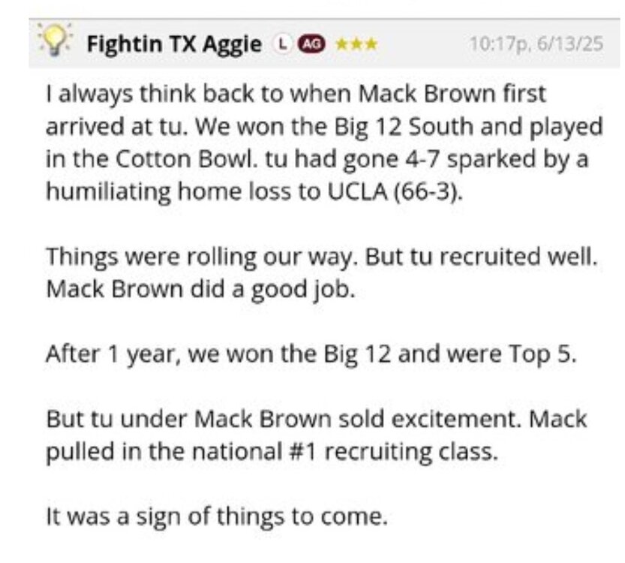Click the maroon AG badge icon

tap(309, 44)
